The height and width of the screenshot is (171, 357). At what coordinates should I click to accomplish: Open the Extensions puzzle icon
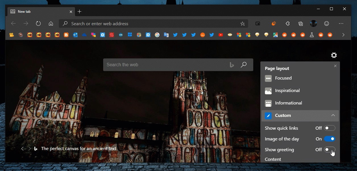287,23
